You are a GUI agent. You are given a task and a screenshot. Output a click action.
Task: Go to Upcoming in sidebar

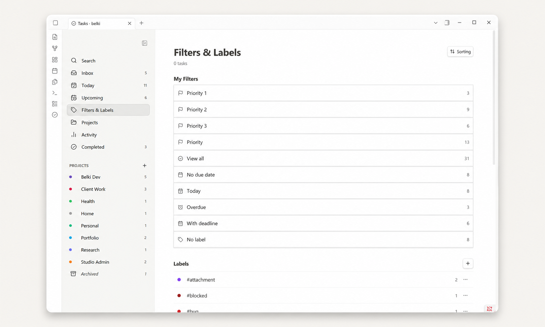108,98
